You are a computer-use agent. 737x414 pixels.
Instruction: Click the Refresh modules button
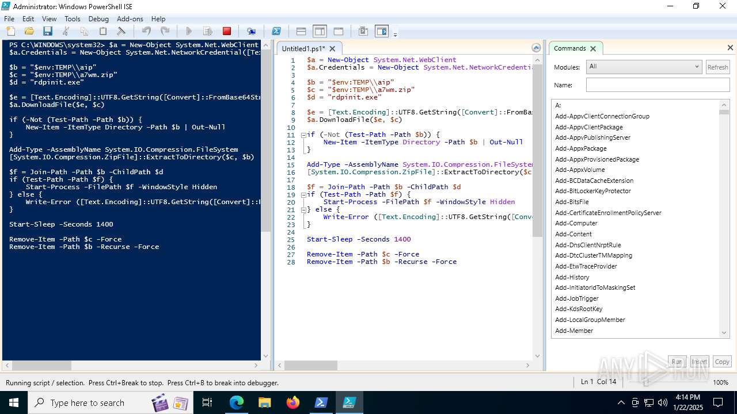coord(717,67)
